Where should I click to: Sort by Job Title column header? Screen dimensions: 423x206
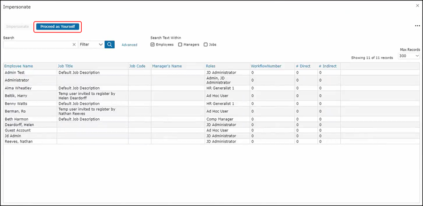pyautogui.click(x=65, y=66)
